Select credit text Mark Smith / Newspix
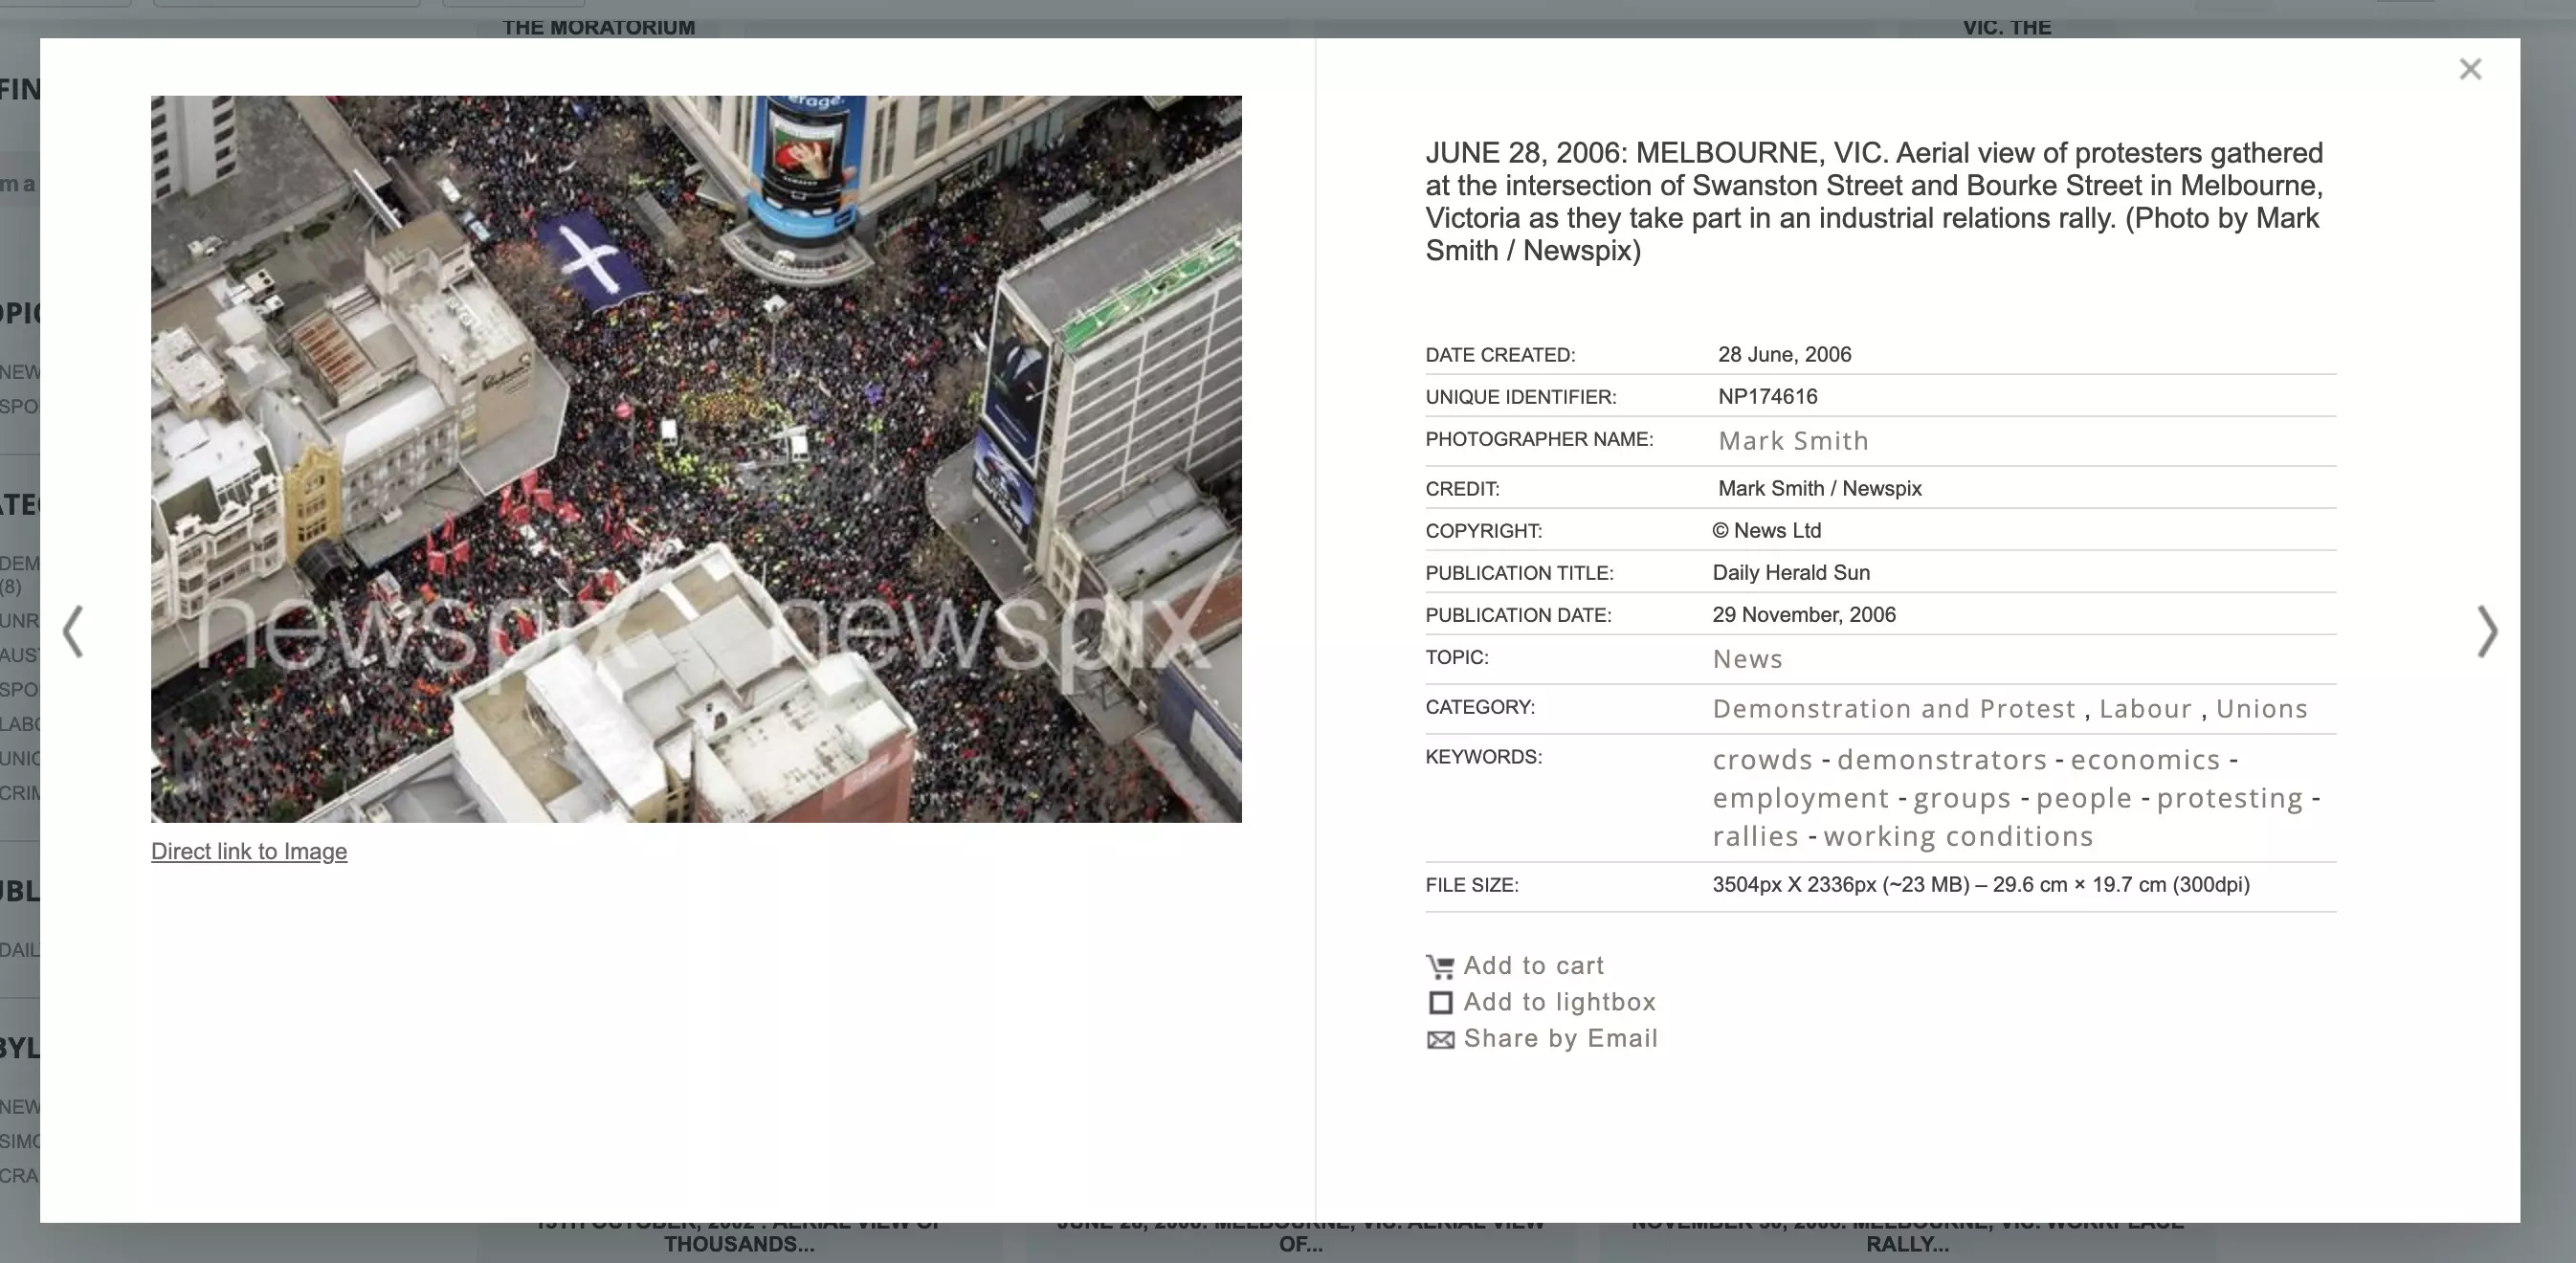The image size is (2576, 1263). coord(1819,489)
